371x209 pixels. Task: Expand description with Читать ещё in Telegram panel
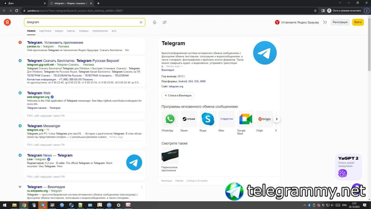174,66
